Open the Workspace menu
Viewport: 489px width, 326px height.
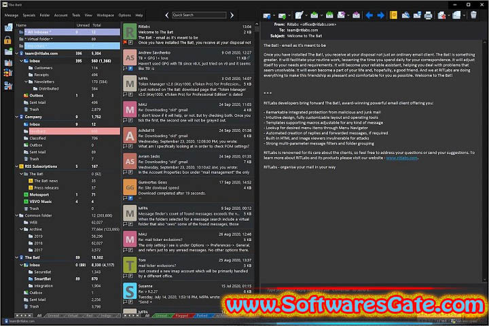105,15
